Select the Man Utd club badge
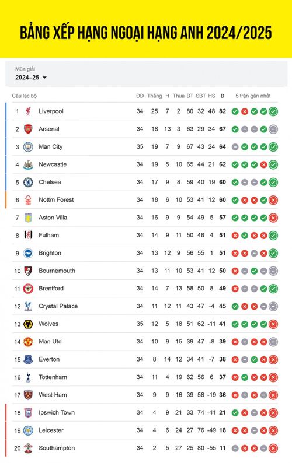292x463 pixels. (28, 342)
